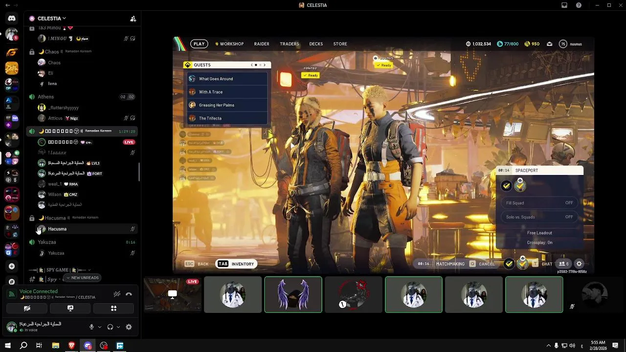Open headphone output options chevron
Image resolution: width=626 pixels, height=352 pixels.
(118, 327)
